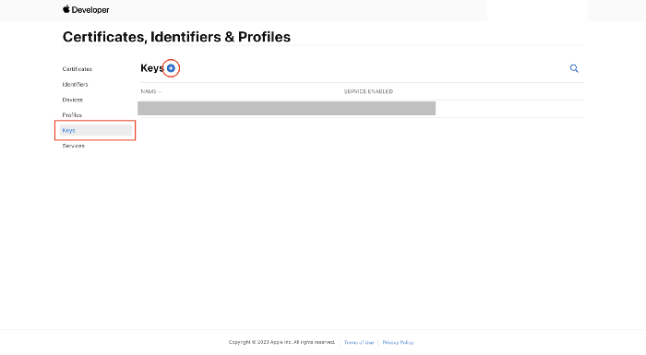Click the blue plus icon beside Keys
This screenshot has width=646, height=355.
171,68
